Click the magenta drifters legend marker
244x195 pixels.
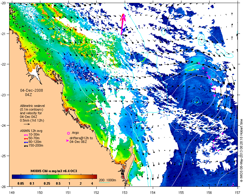[x=67, y=140]
